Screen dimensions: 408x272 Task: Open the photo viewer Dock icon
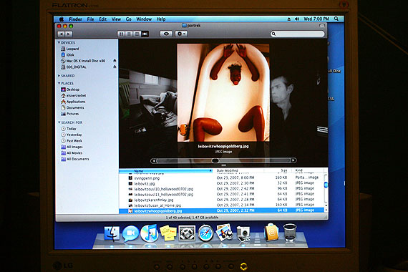tap(224, 233)
